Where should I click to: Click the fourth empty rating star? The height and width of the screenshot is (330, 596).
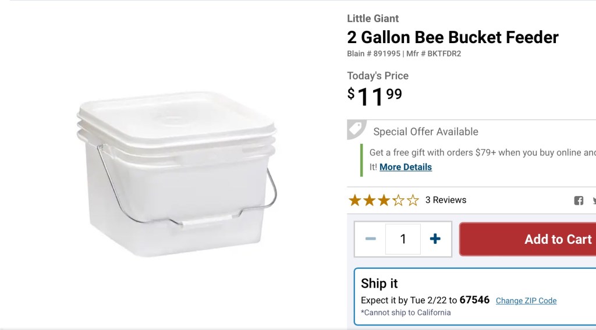(398, 201)
